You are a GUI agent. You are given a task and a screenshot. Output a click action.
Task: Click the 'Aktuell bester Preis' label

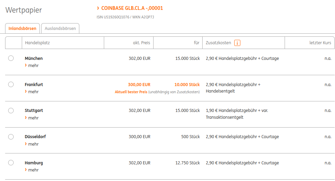tap(131, 92)
